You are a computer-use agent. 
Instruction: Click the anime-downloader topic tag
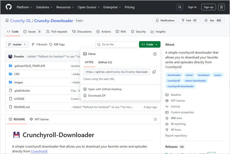(196, 80)
